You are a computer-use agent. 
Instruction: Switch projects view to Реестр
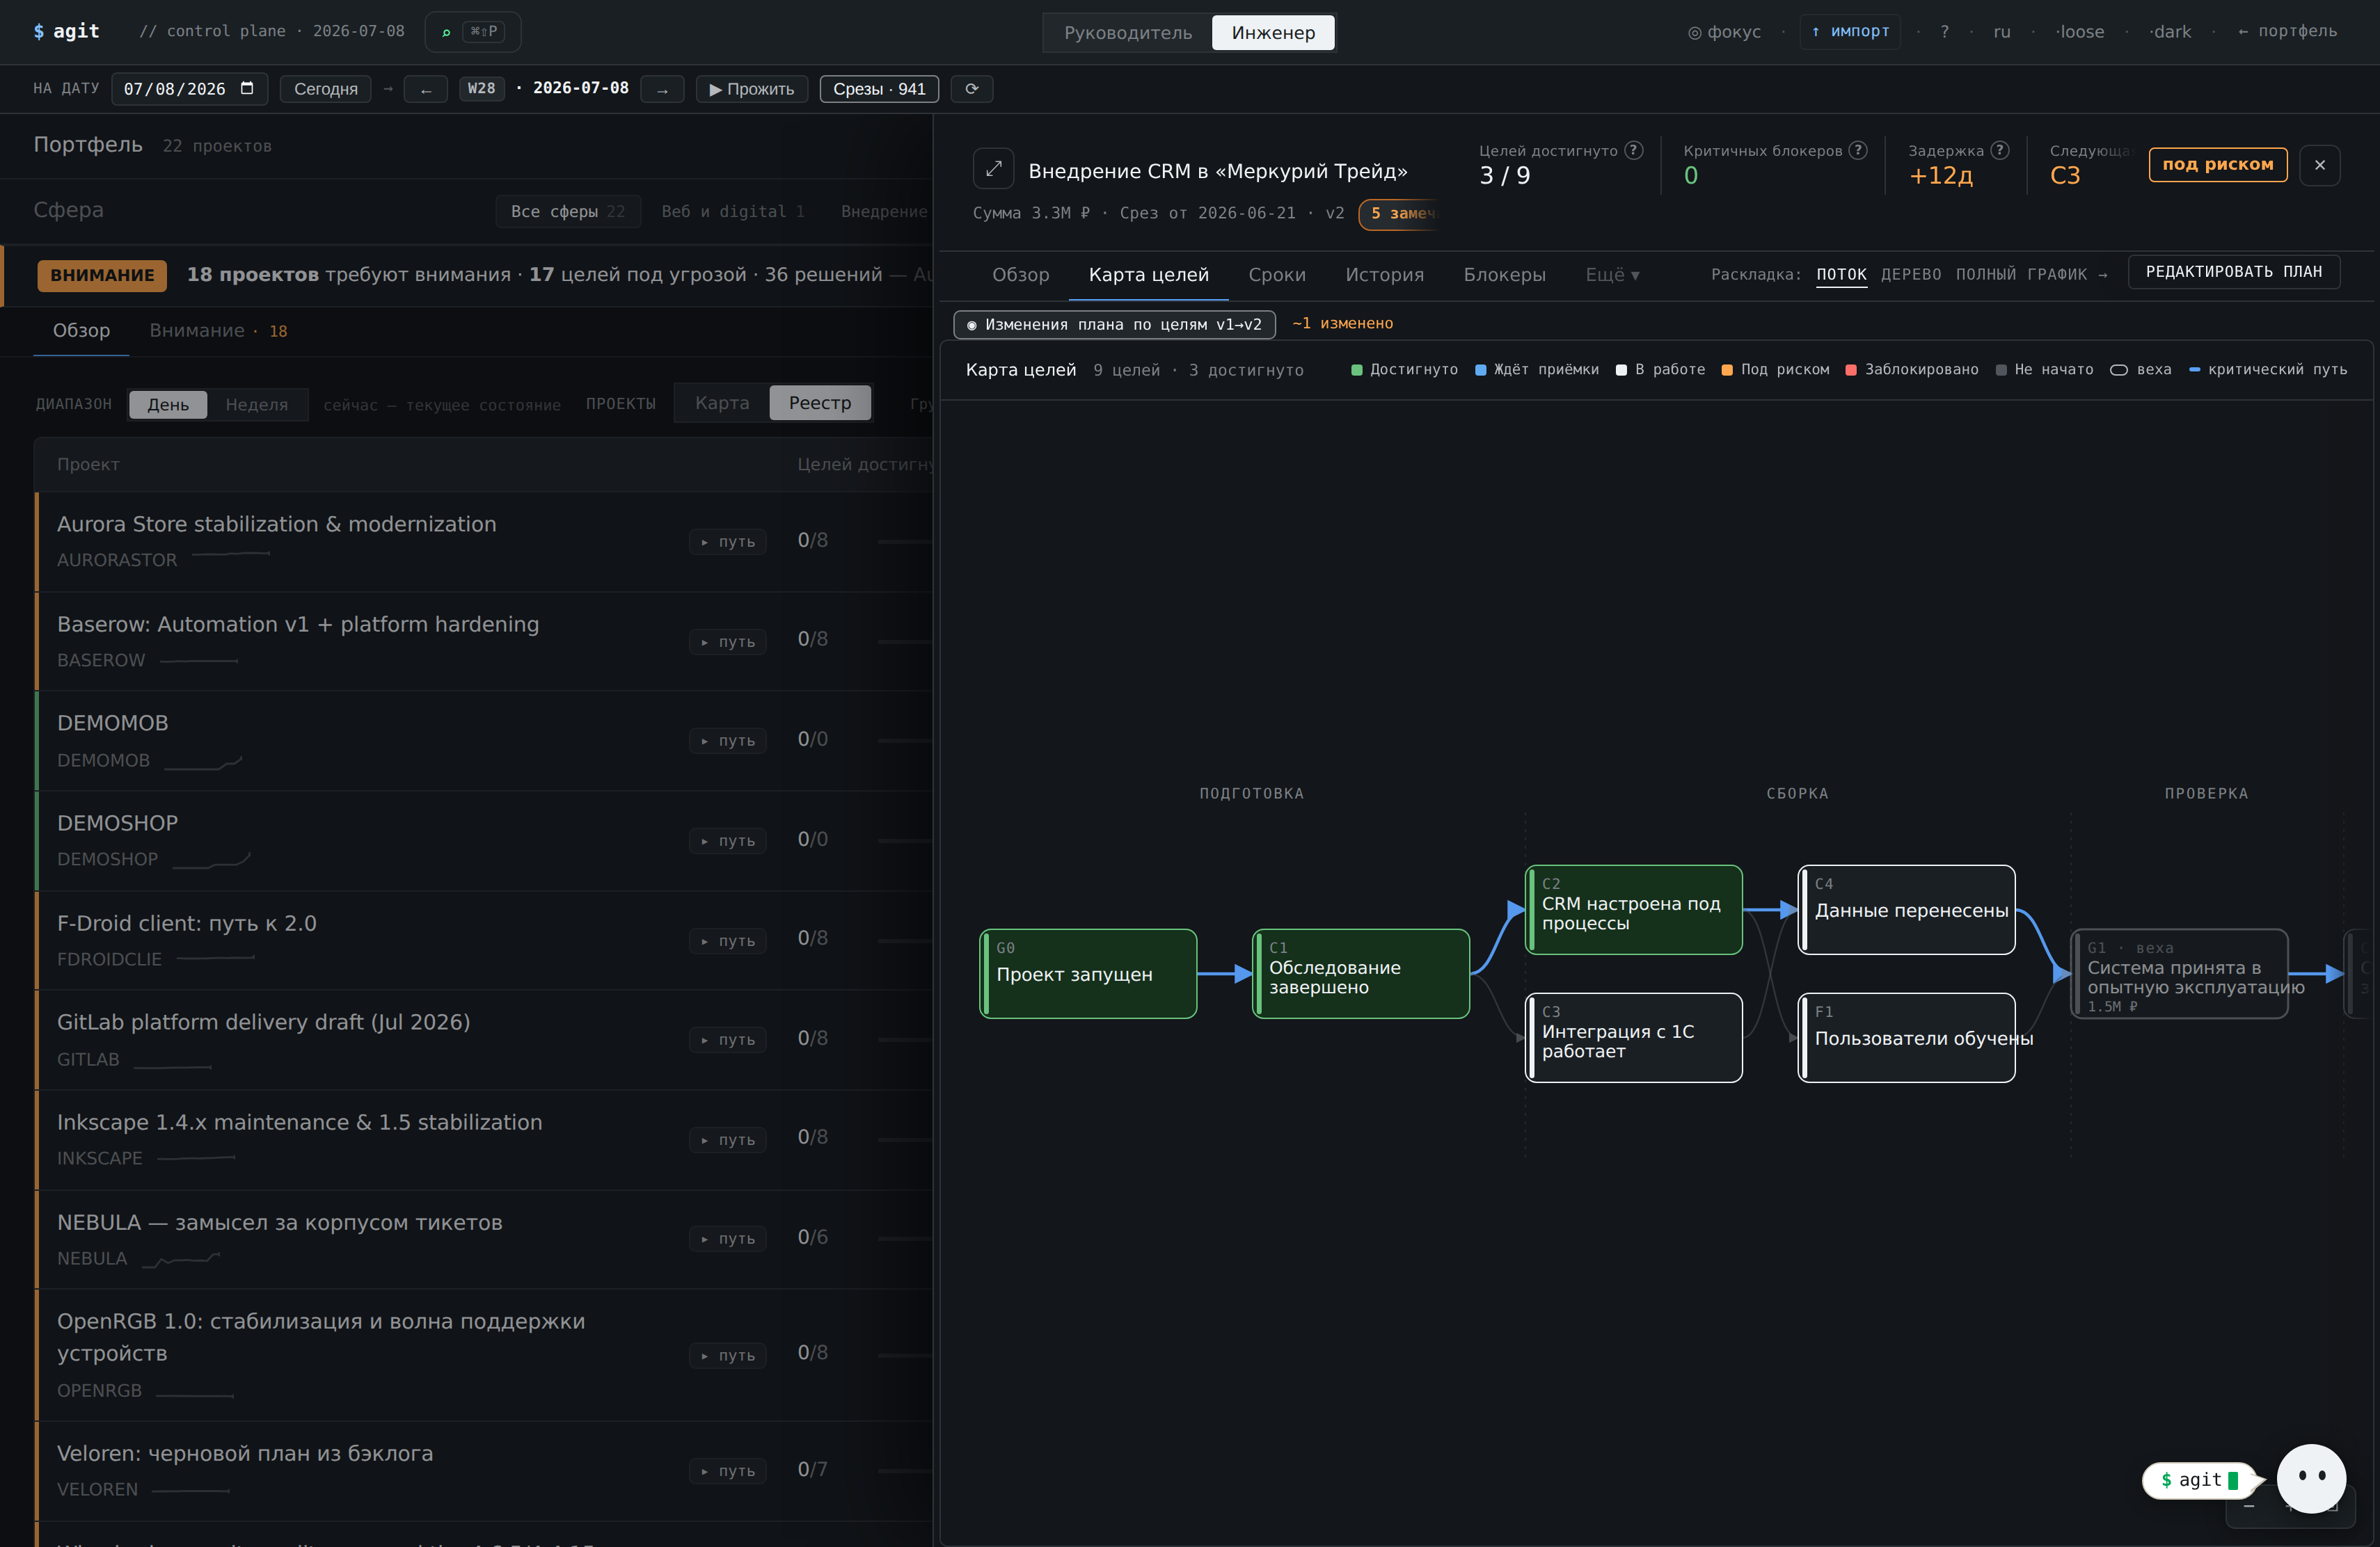[x=820, y=403]
